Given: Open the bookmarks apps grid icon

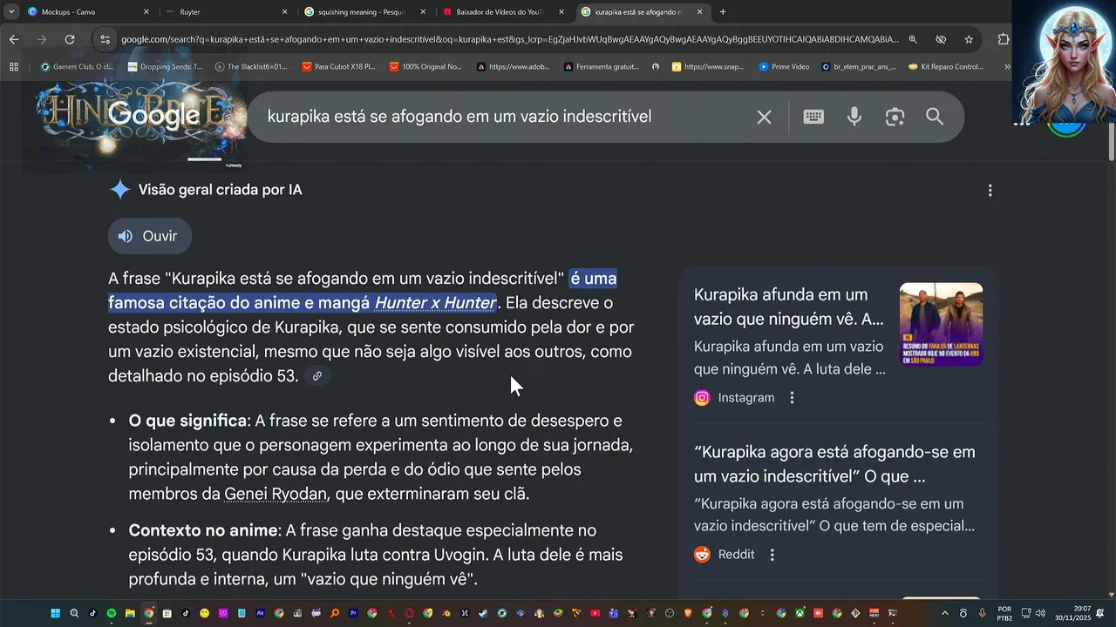Looking at the screenshot, I should point(14,66).
